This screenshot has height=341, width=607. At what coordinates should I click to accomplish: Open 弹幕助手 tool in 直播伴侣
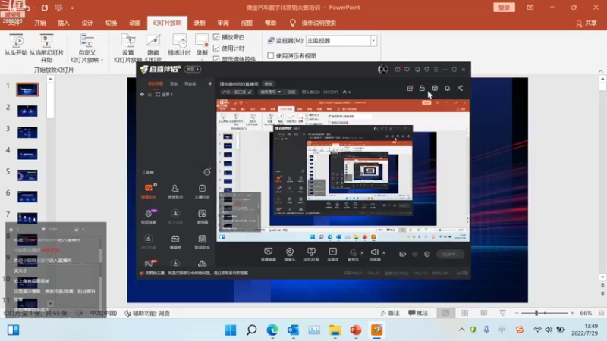[149, 191]
